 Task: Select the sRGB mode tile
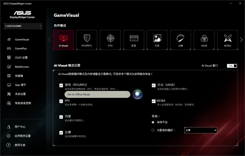[204, 40]
